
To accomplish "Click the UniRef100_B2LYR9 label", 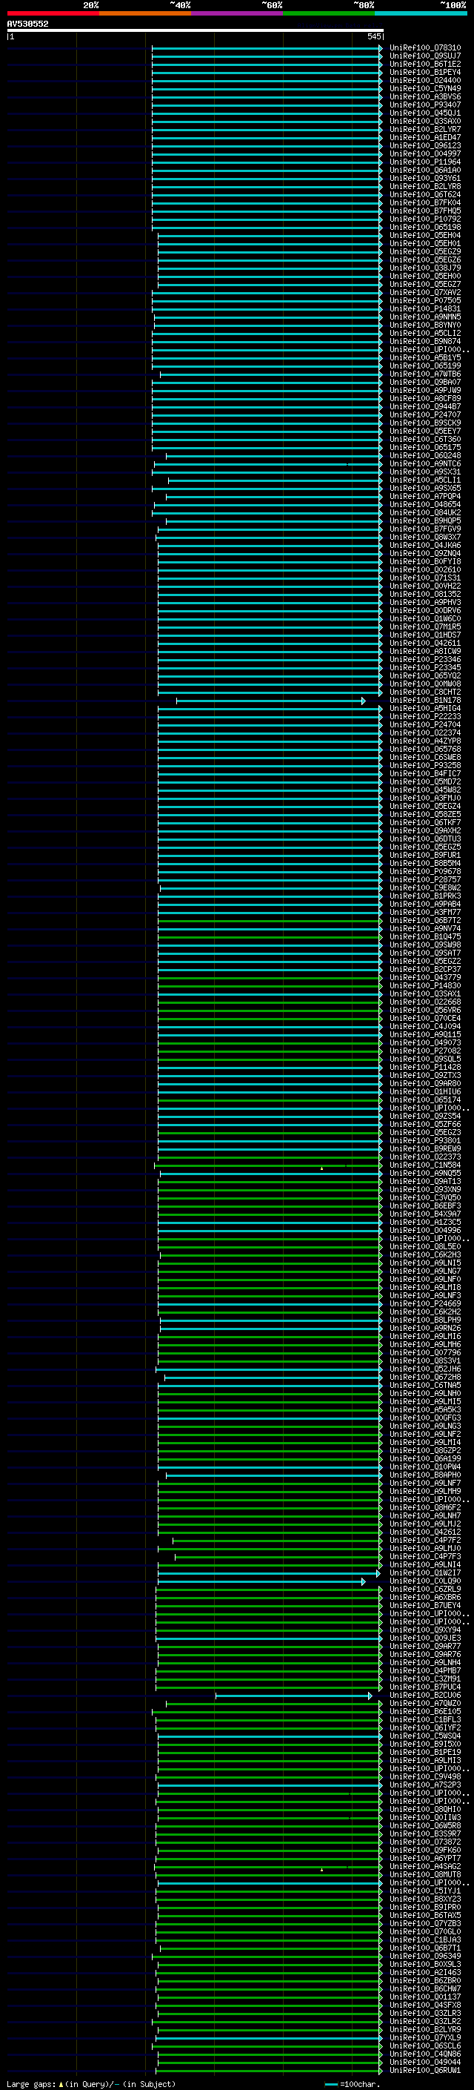I will pos(425,2029).
